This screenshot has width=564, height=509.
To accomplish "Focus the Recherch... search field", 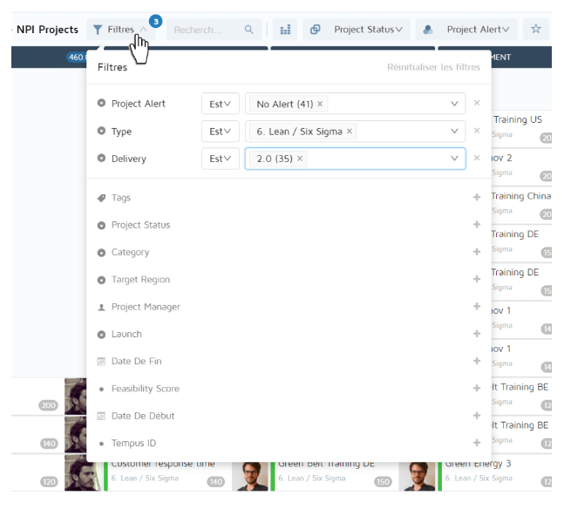I will 205,30.
